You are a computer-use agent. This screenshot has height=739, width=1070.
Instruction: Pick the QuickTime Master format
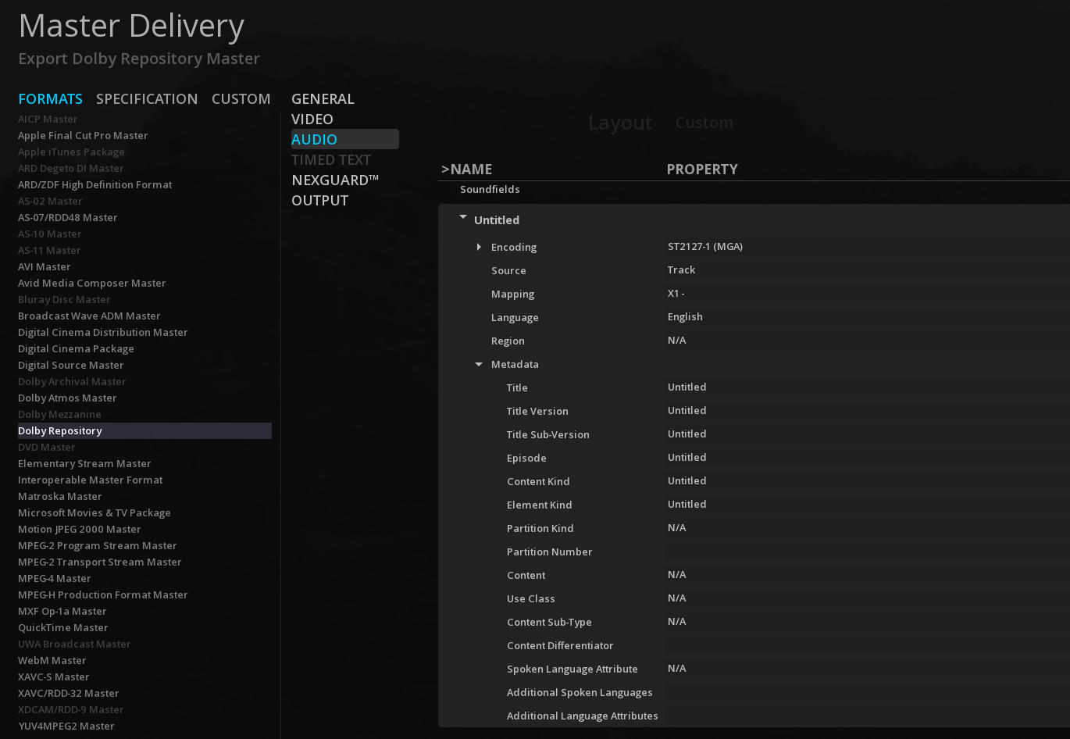point(63,627)
